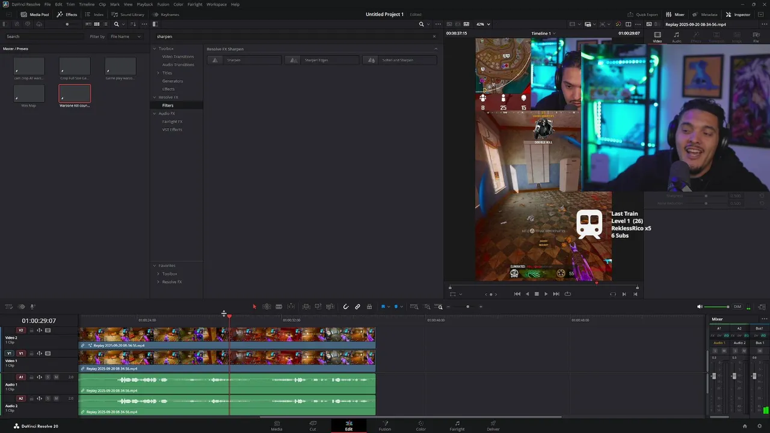Select the Soften and Sharpen effect
This screenshot has width=770, height=433.
399,60
